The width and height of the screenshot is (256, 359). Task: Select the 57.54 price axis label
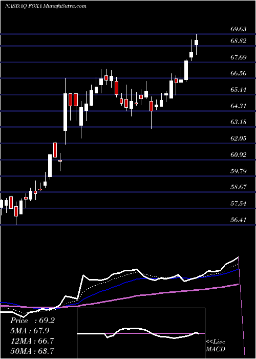click(x=239, y=203)
